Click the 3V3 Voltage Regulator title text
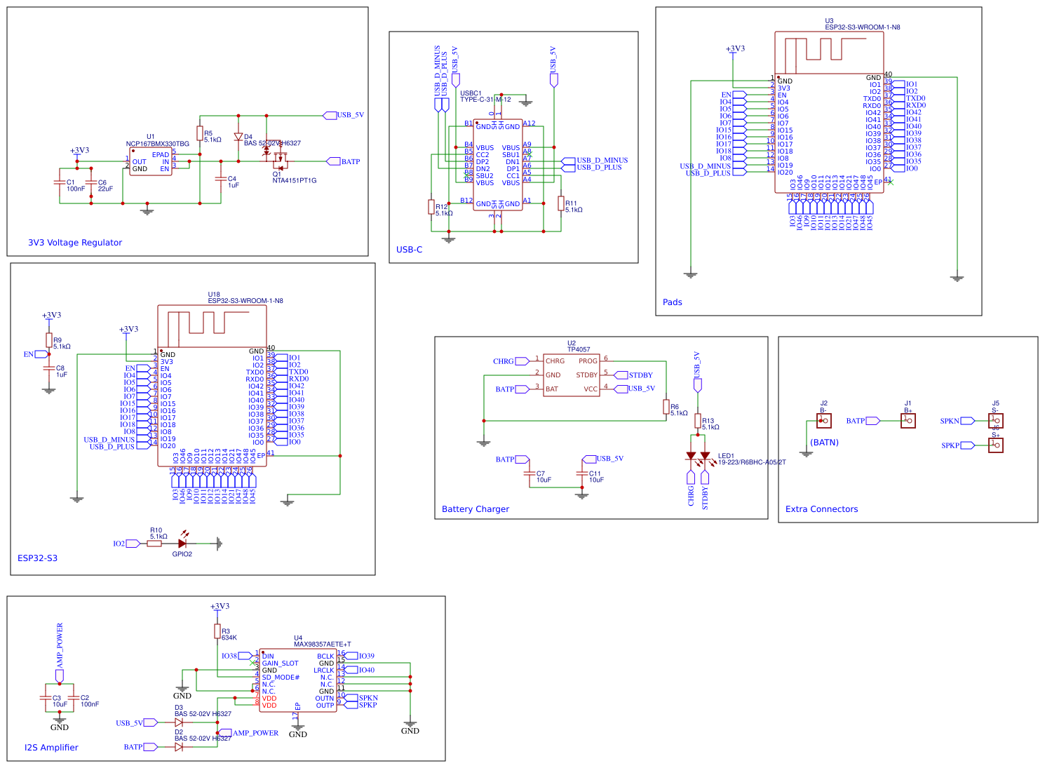1045x768 pixels. tap(75, 243)
